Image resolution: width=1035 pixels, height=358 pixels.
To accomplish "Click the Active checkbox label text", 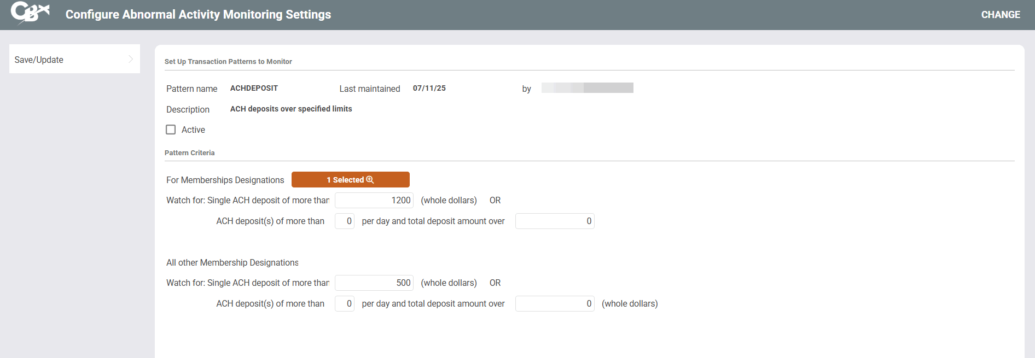I will coord(193,130).
